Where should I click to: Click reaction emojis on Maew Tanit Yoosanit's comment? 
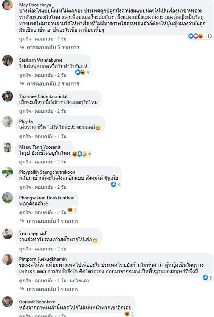coord(81,154)
